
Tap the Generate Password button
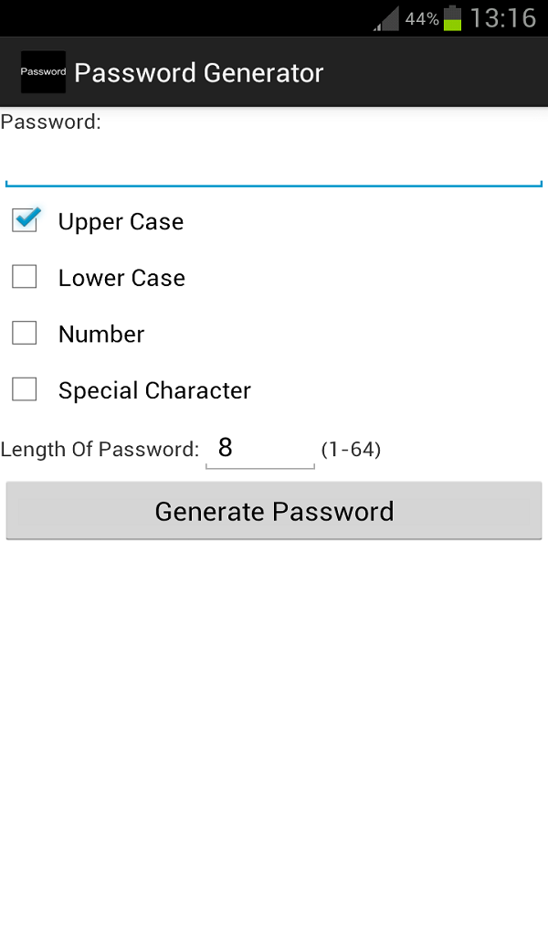pyautogui.click(x=274, y=510)
